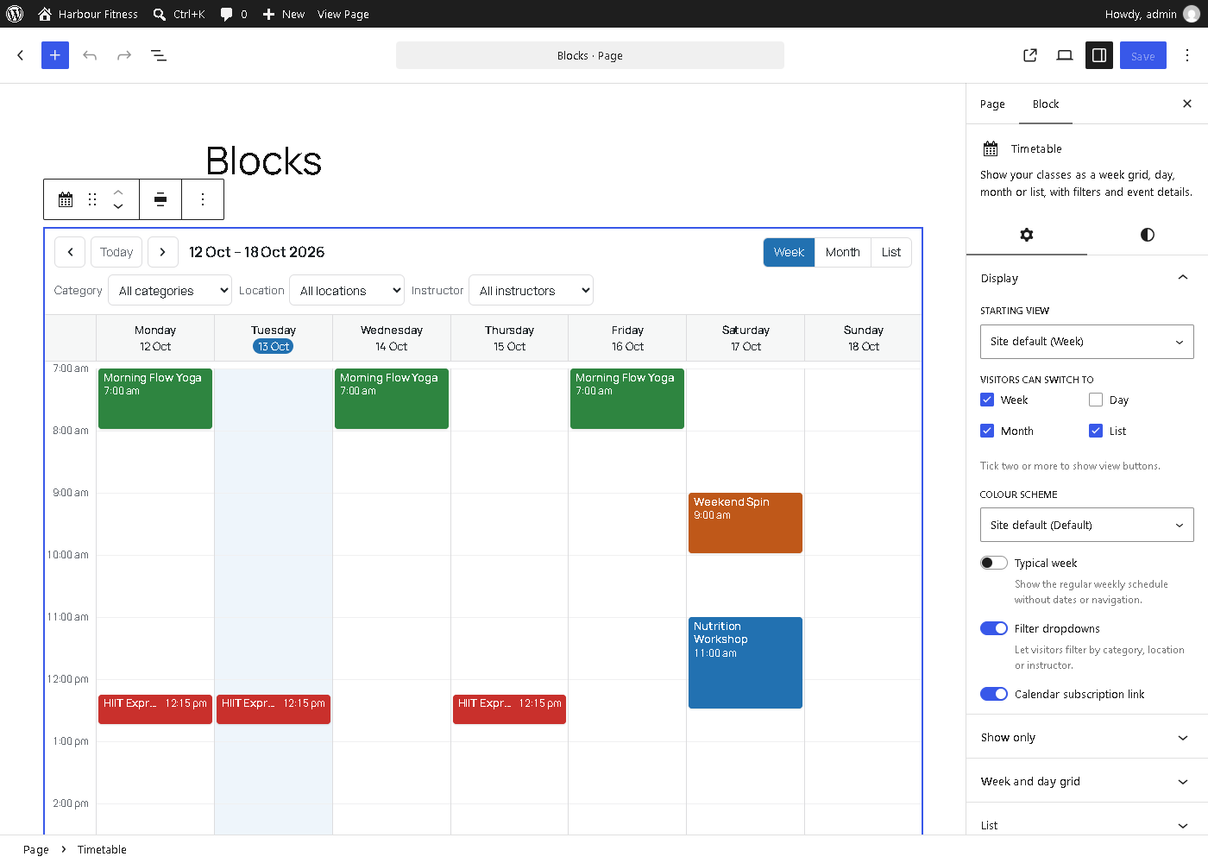Select the List view tab in timetable
This screenshot has height=863, width=1208.
(891, 252)
